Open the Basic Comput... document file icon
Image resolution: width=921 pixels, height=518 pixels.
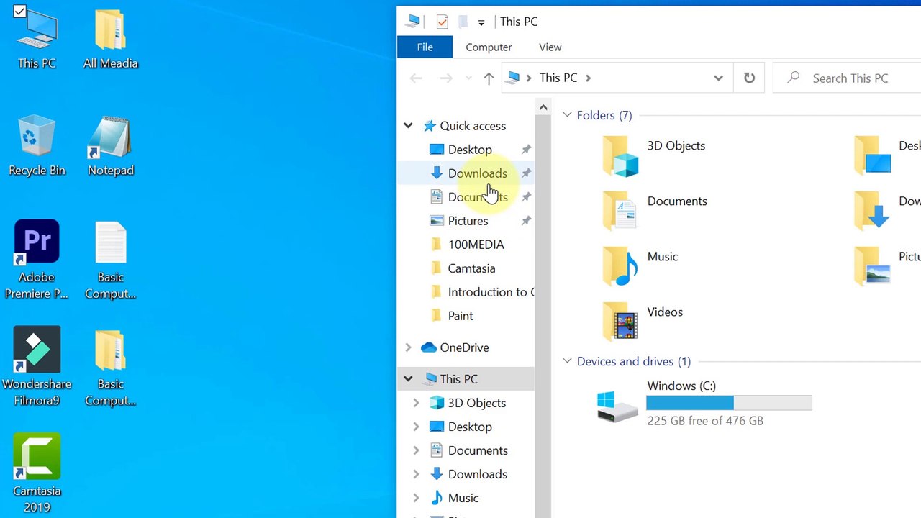[x=110, y=259]
